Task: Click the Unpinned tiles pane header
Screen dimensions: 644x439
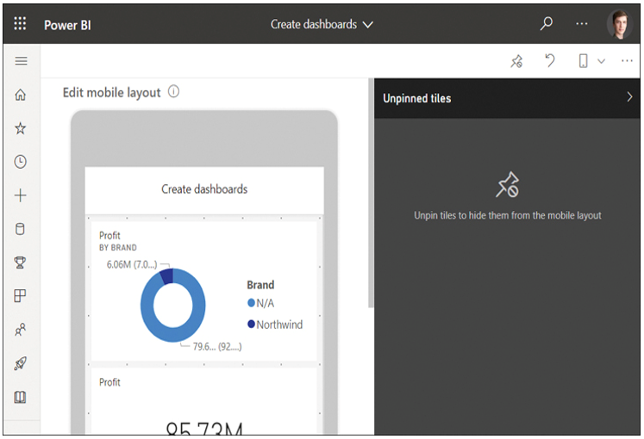Action: [x=507, y=98]
